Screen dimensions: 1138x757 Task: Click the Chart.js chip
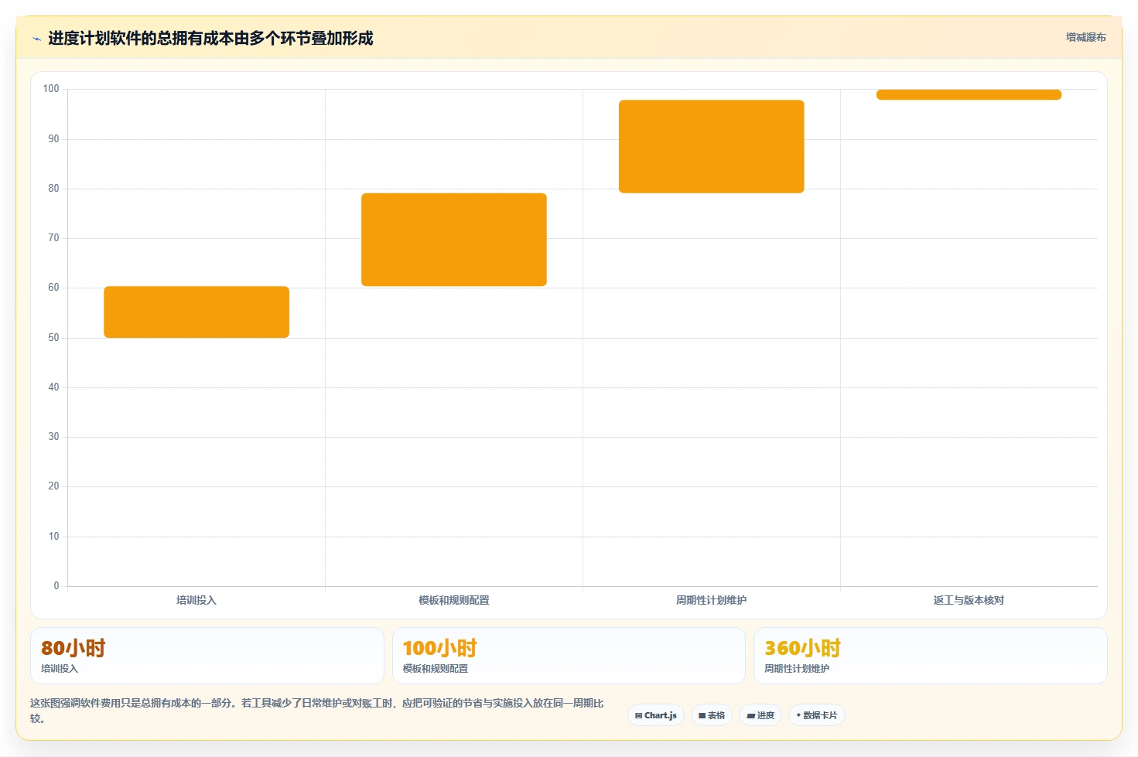[656, 715]
